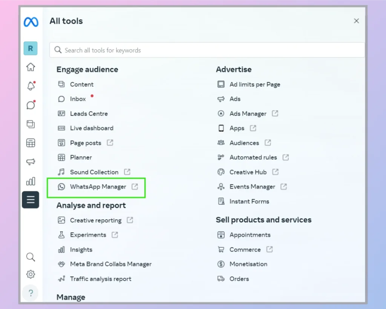This screenshot has width=386, height=309.
Task: Open Events Manager
Action: [x=252, y=187]
